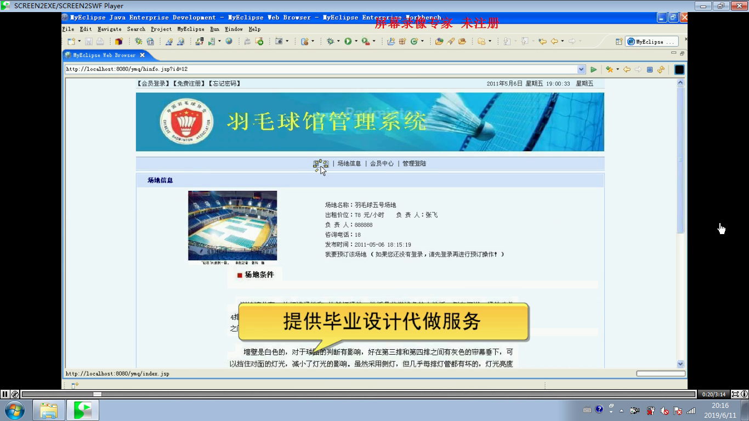The height and width of the screenshot is (421, 749).
Task: Click the deploy to server icon
Action: [x=199, y=41]
